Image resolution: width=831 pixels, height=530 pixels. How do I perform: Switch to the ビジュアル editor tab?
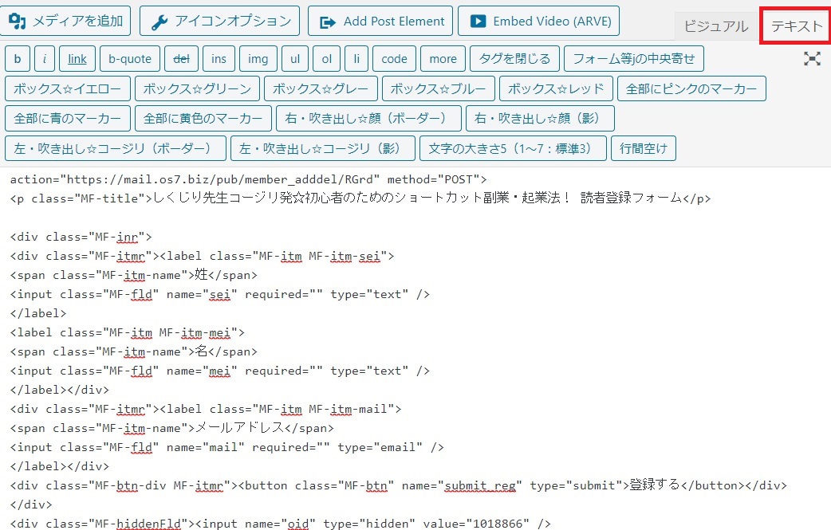(715, 26)
